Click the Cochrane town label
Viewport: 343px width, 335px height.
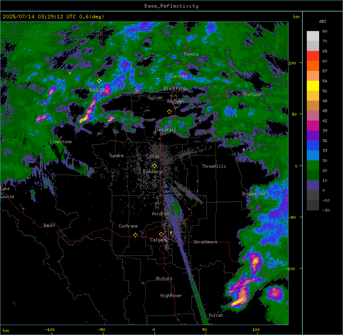[x=128, y=226]
